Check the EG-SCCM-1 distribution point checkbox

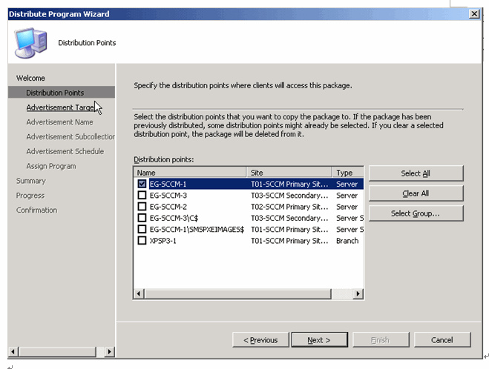[142, 184]
